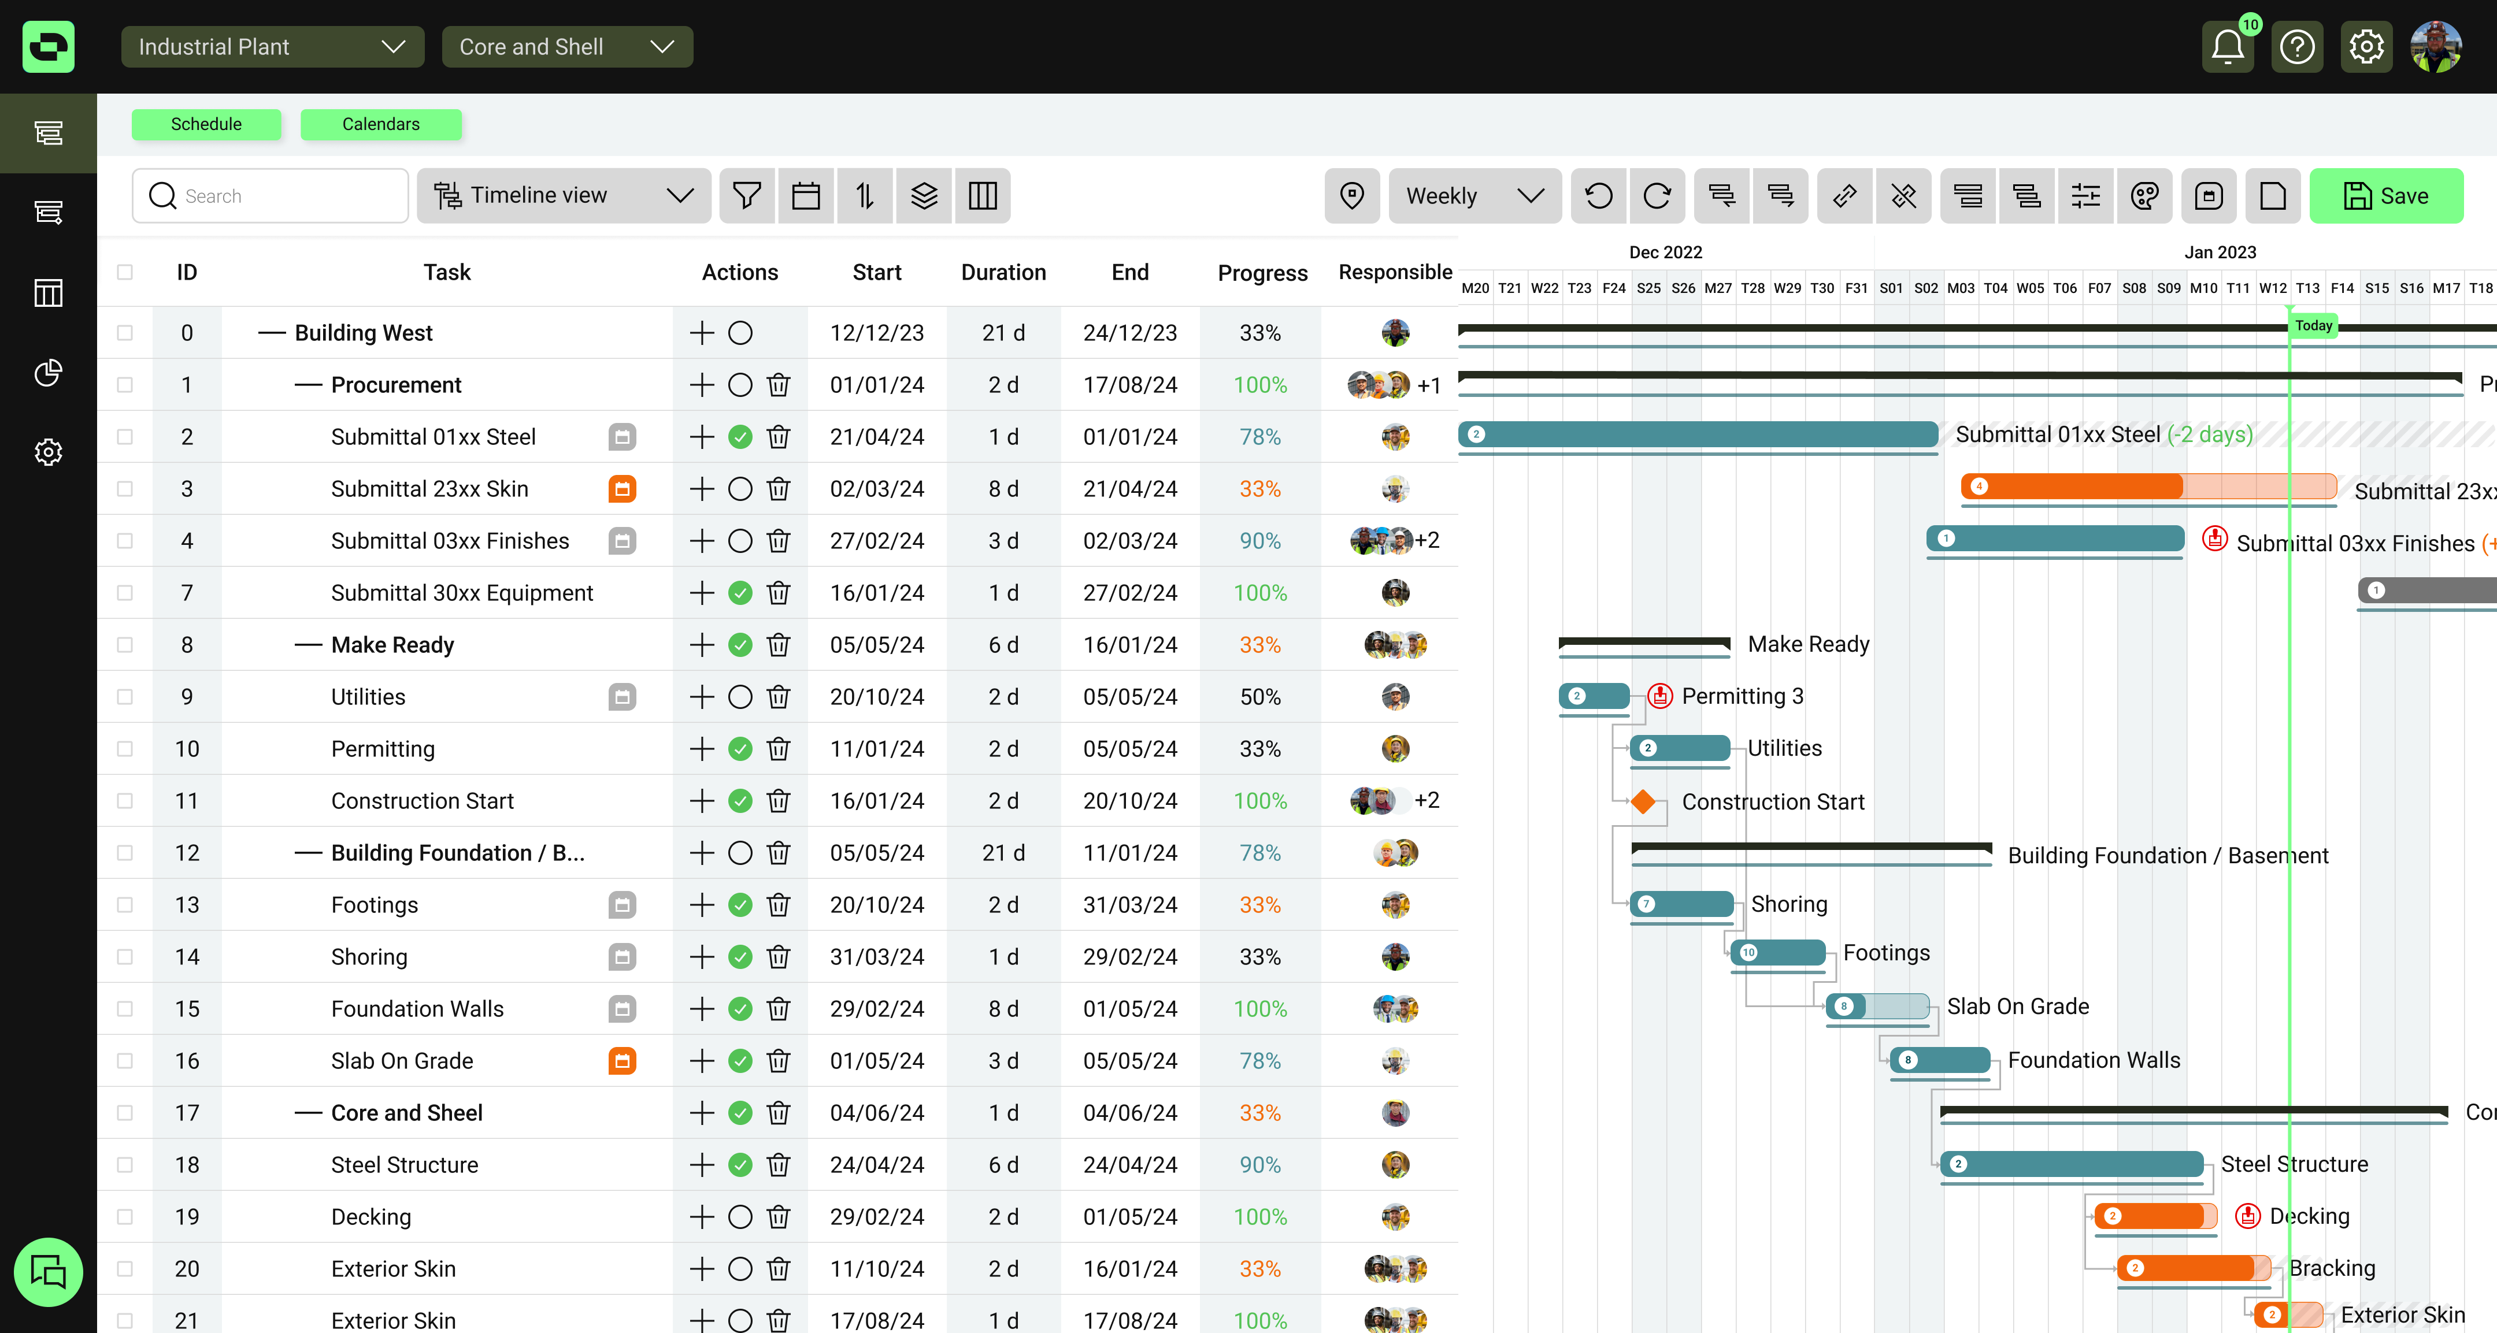Click the notifications bell icon
Screen dimensions: 2497x1333
point(2228,46)
